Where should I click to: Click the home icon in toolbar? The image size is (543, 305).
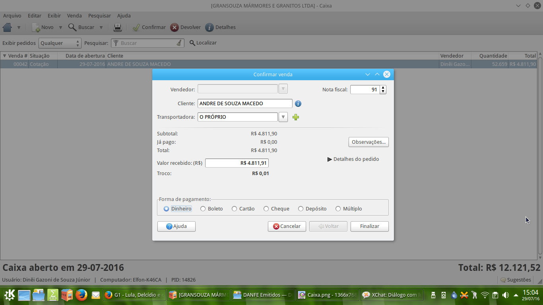click(7, 27)
